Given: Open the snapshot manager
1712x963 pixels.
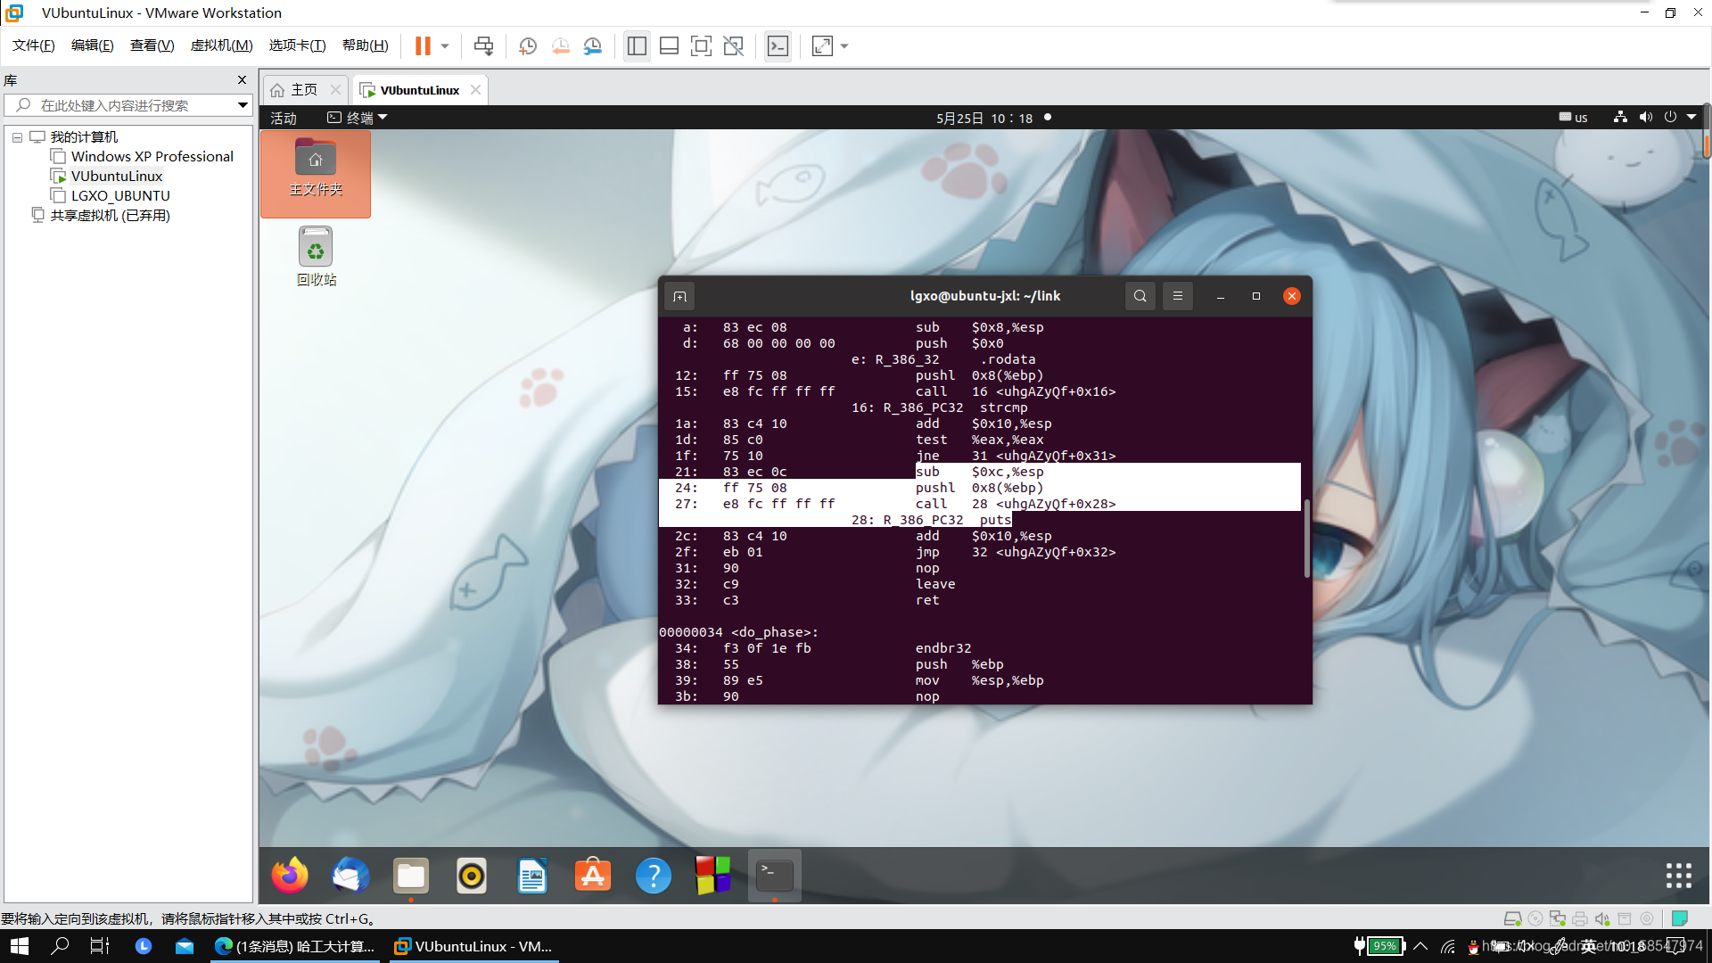Looking at the screenshot, I should click(x=593, y=45).
